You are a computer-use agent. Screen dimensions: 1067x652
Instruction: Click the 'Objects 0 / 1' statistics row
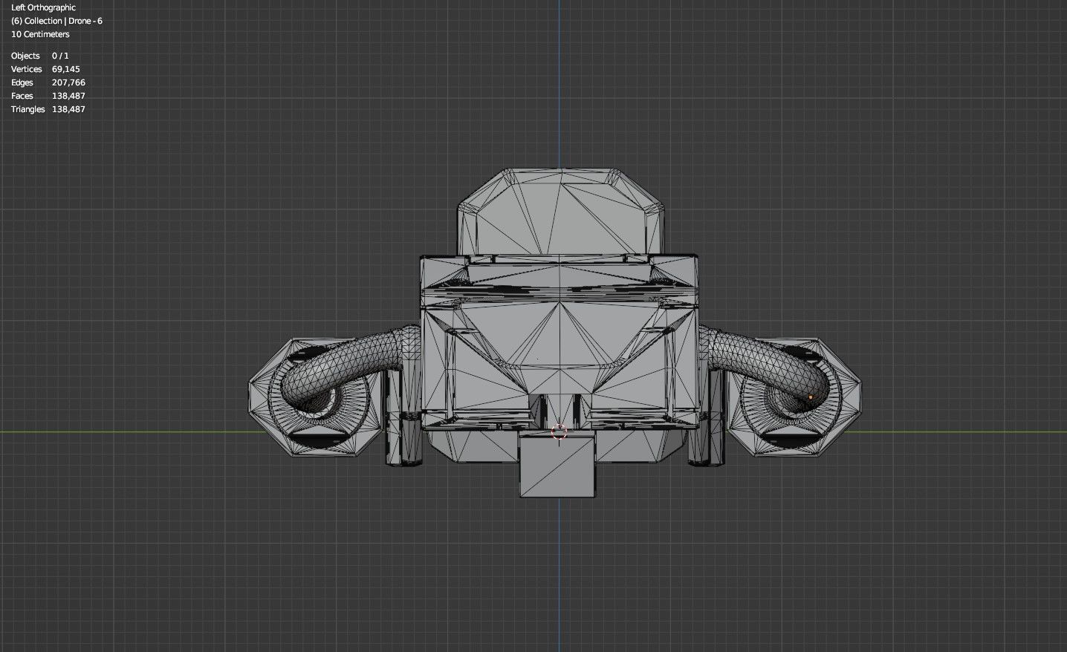tap(40, 56)
